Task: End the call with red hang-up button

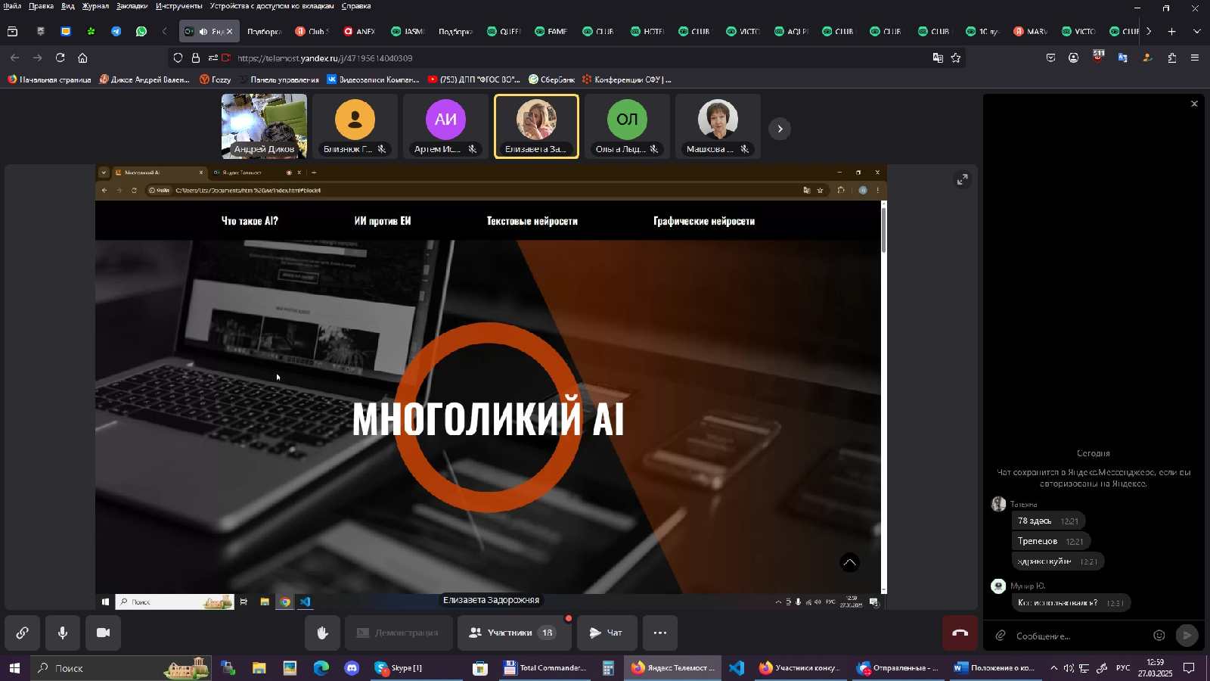Action: click(x=959, y=633)
